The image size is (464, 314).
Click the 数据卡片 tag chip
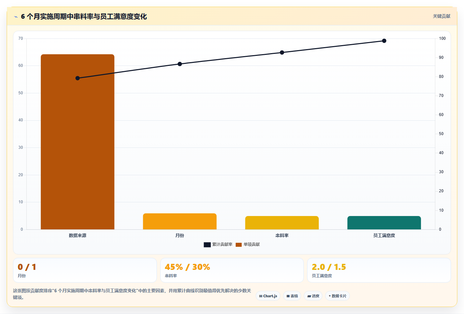[337, 296]
